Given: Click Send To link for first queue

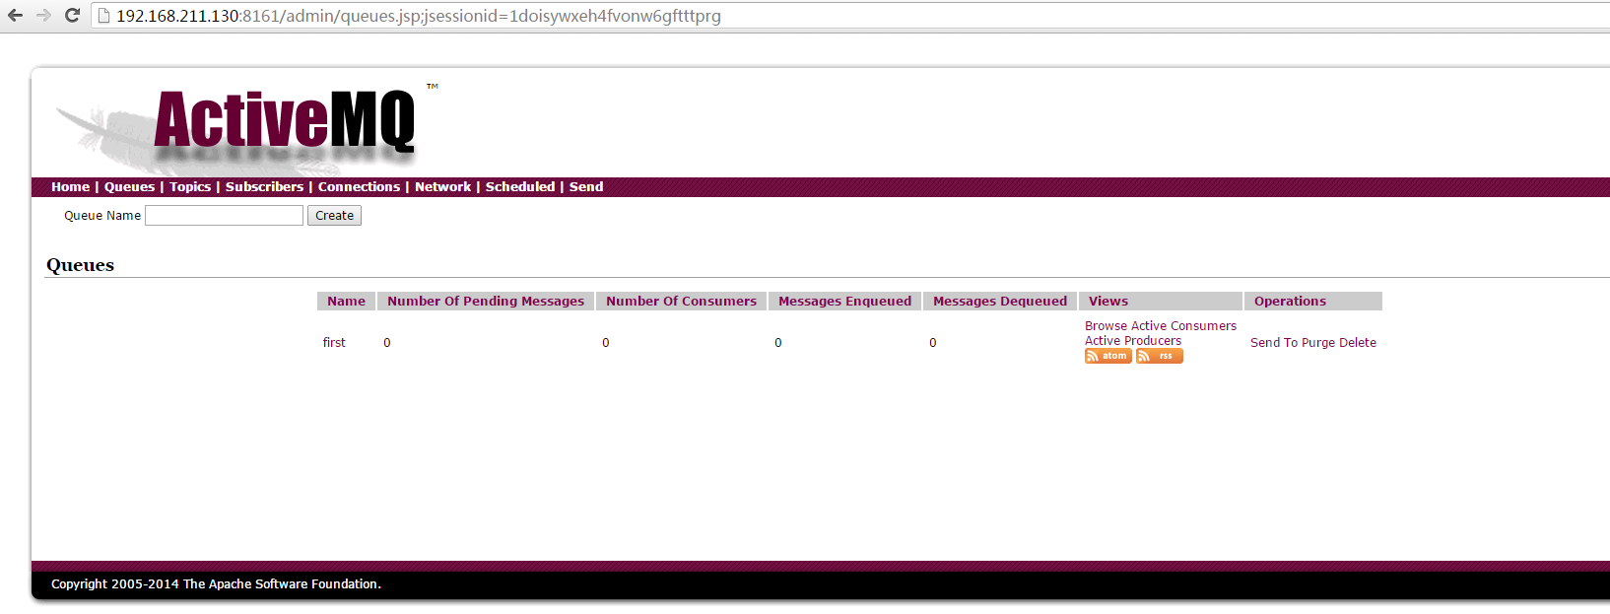Looking at the screenshot, I should point(1274,343).
